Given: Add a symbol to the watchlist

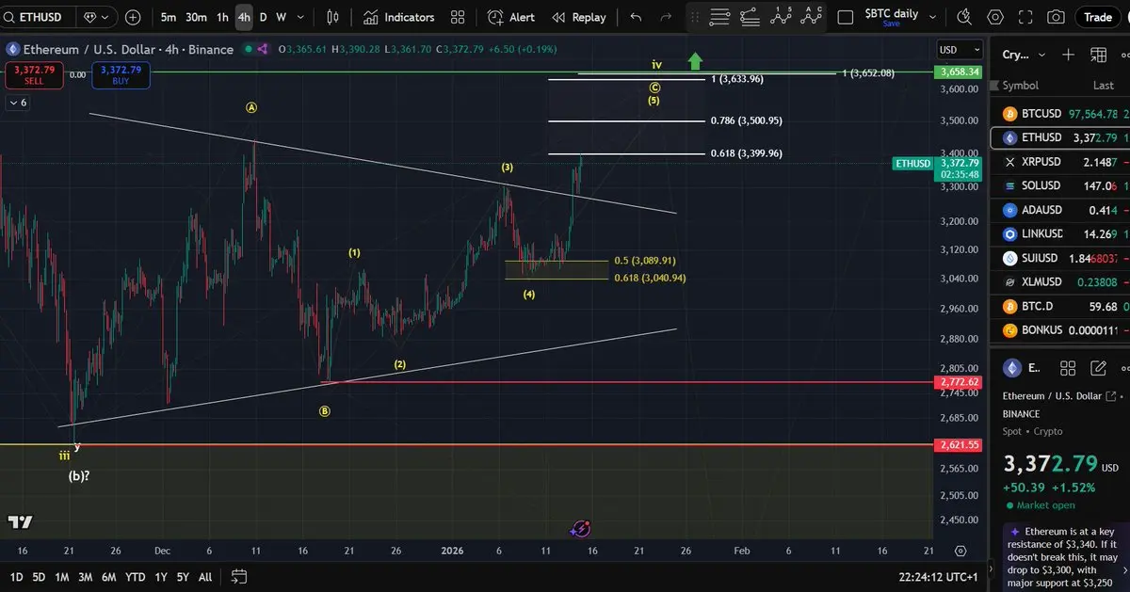Looking at the screenshot, I should 1068,55.
